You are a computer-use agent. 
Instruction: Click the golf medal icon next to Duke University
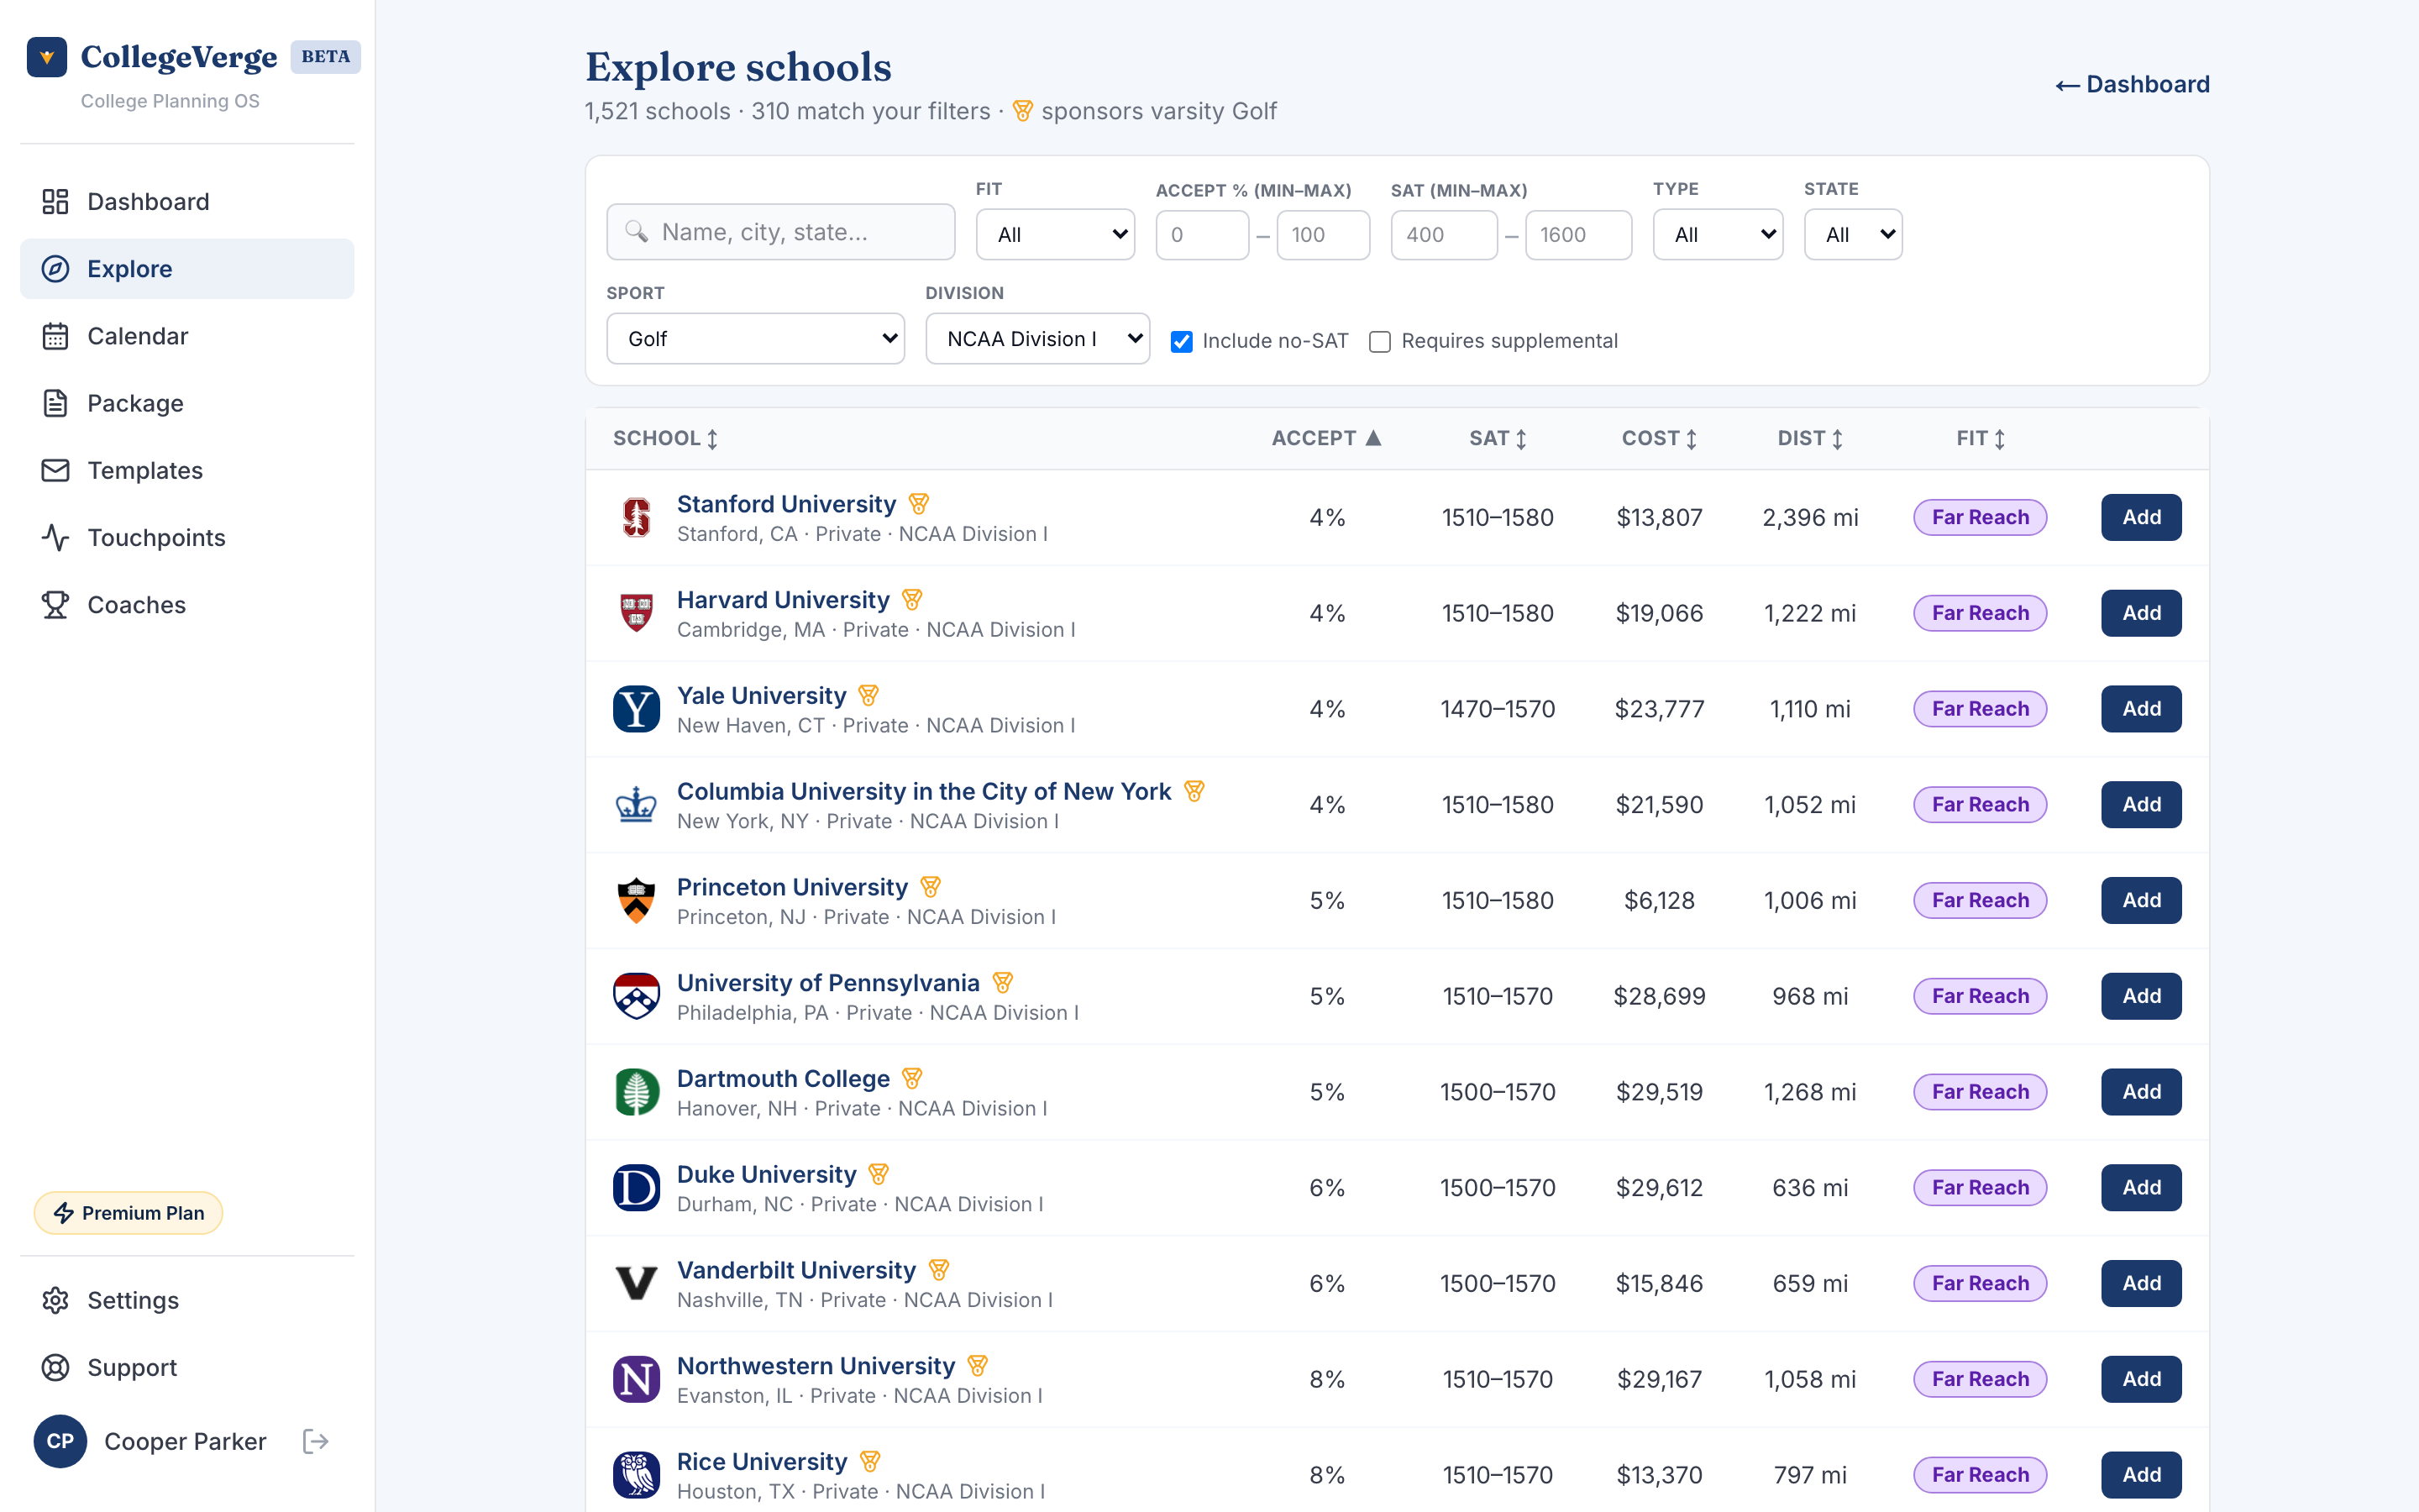(879, 1174)
